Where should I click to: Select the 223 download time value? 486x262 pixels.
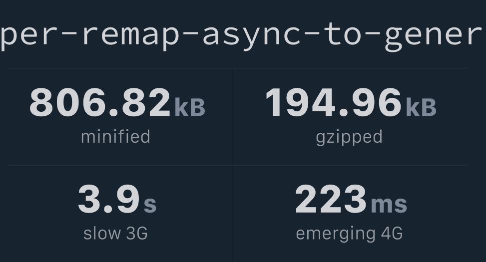[331, 199]
